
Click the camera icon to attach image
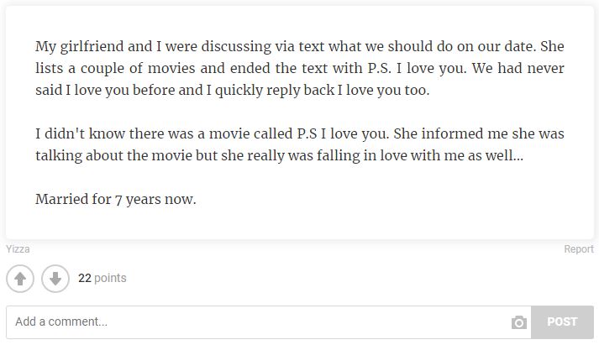point(519,322)
